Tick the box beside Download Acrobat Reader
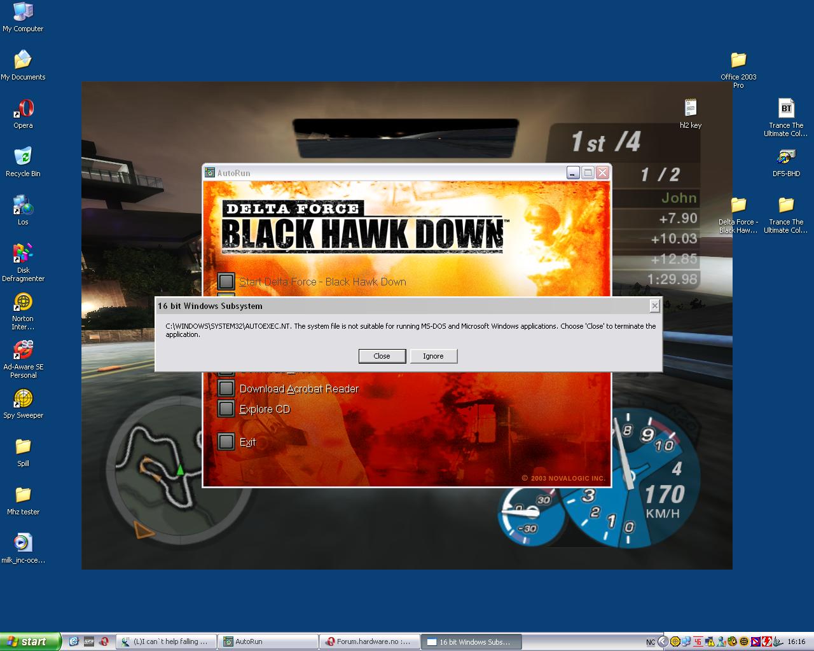Viewport: 814px width, 651px height. (x=226, y=388)
